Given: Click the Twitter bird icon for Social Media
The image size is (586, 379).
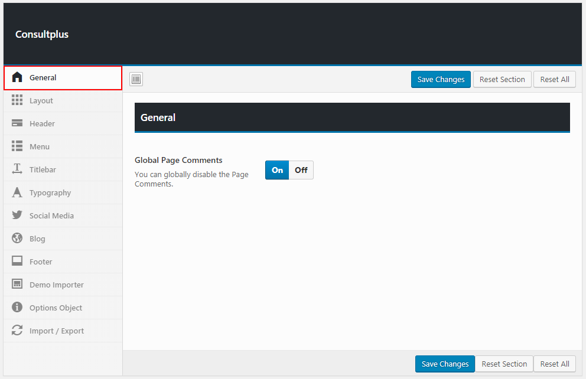Looking at the screenshot, I should pos(17,215).
